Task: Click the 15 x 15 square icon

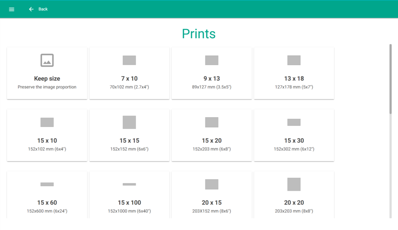Action: click(x=129, y=122)
